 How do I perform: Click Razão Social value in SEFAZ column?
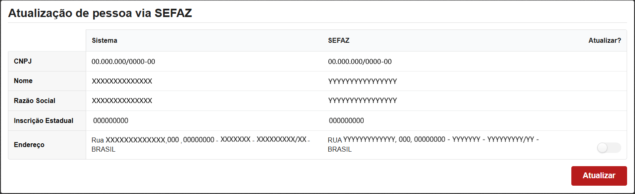[x=362, y=101]
